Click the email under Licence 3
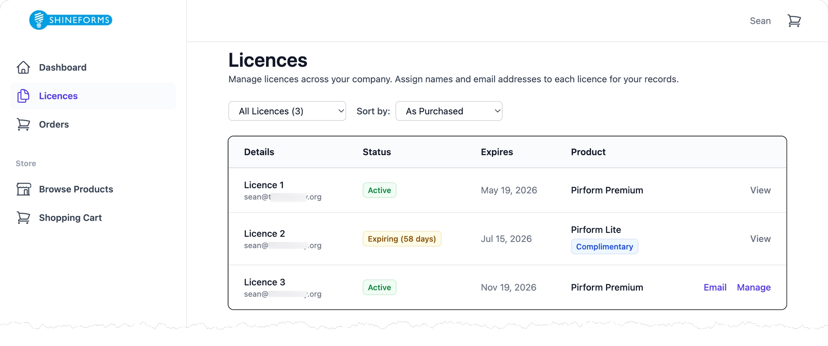This screenshot has width=828, height=346. coord(283,294)
